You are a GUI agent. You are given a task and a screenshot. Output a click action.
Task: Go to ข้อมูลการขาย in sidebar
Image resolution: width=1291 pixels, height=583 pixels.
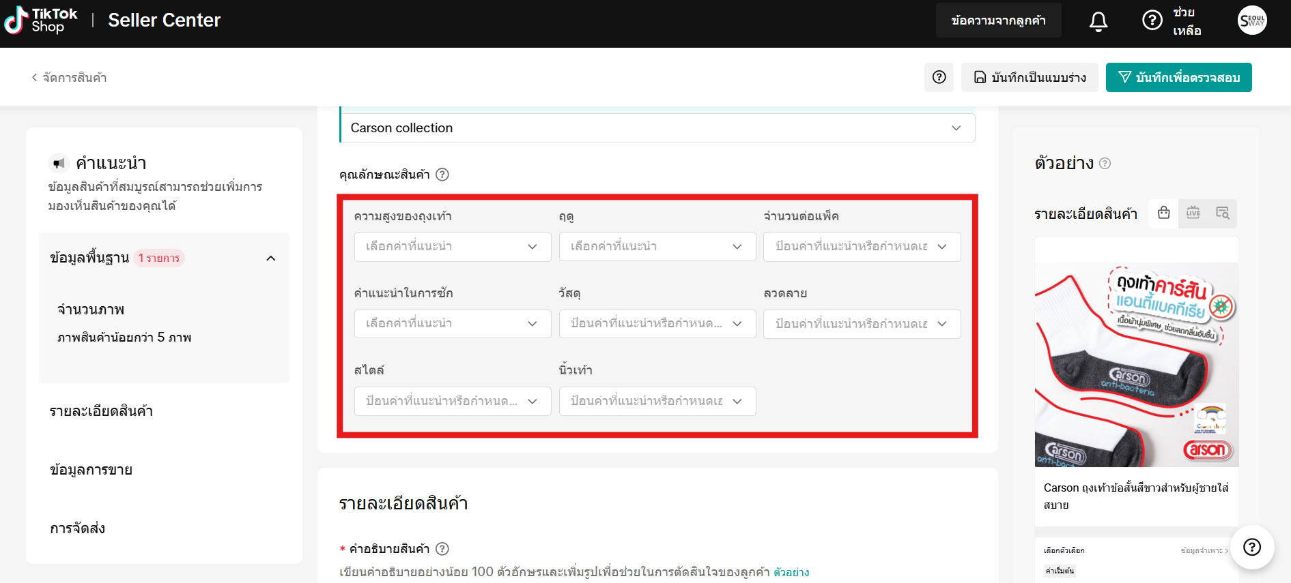pos(91,470)
